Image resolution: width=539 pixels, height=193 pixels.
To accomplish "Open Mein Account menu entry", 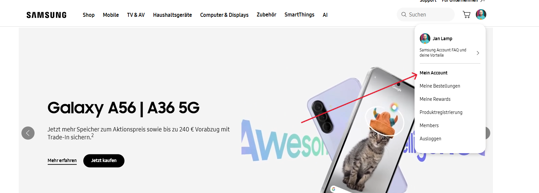I will pos(433,73).
